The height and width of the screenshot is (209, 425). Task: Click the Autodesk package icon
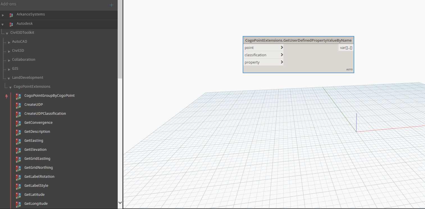pos(11,24)
